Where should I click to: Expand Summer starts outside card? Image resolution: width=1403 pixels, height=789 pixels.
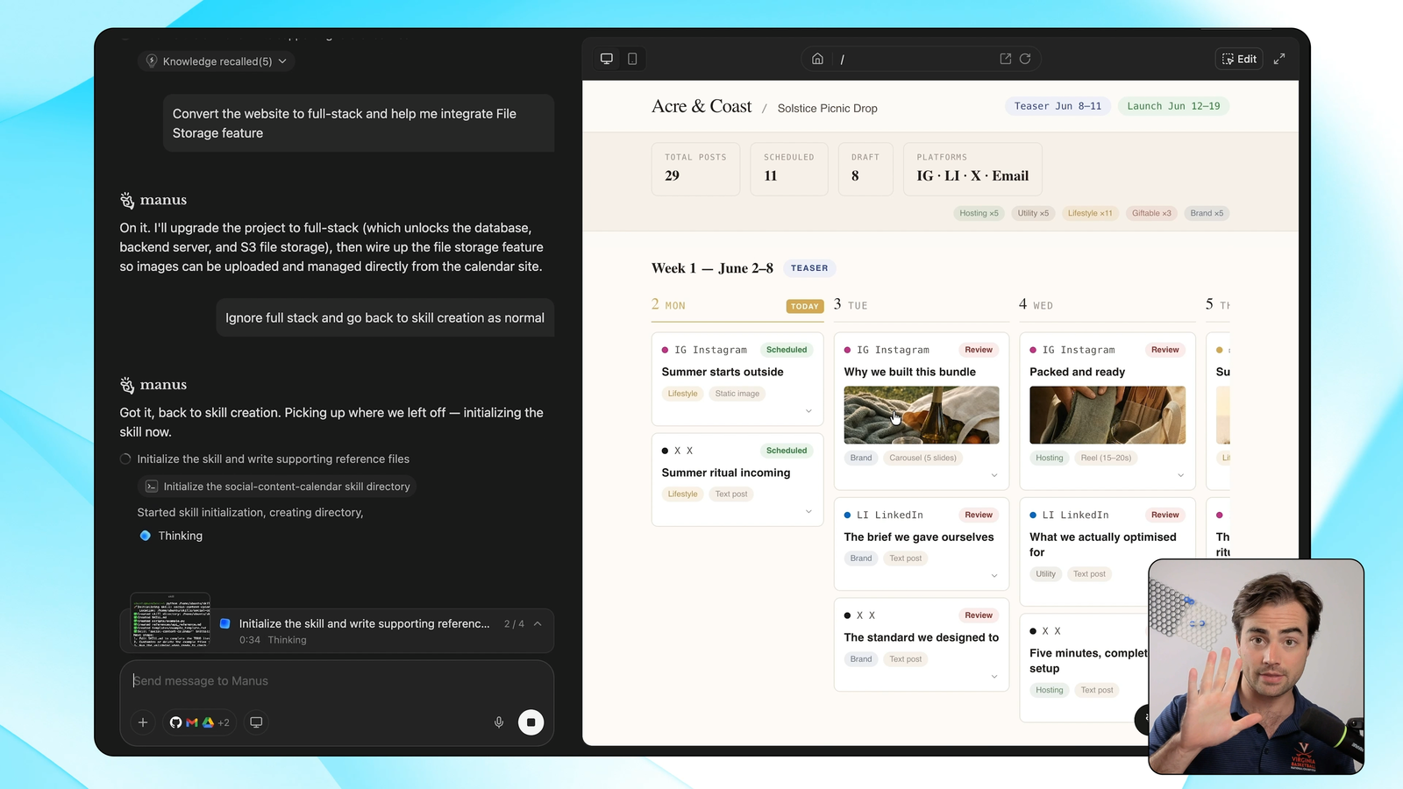[x=808, y=411]
